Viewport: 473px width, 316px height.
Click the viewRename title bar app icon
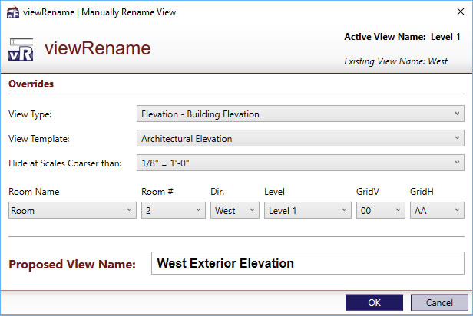pos(13,12)
